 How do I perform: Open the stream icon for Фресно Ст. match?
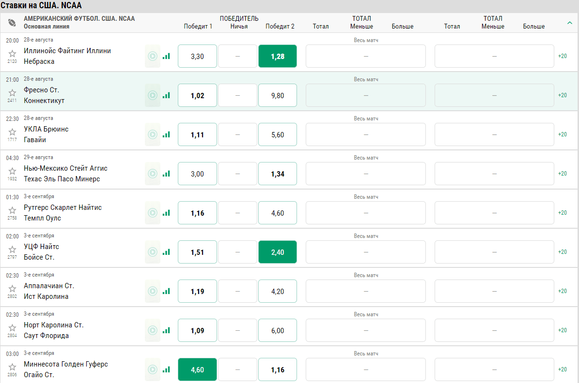153,95
